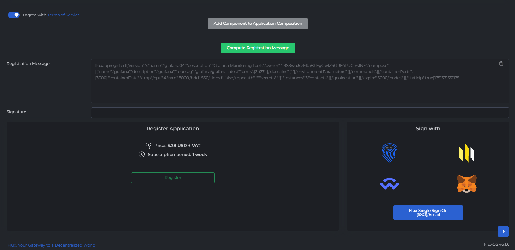Screen dimensions: 515x250
Task: Copy the registration message to clipboard
Action: 501,63
